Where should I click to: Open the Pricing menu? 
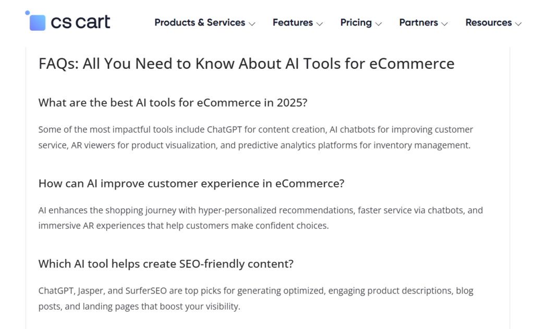356,23
